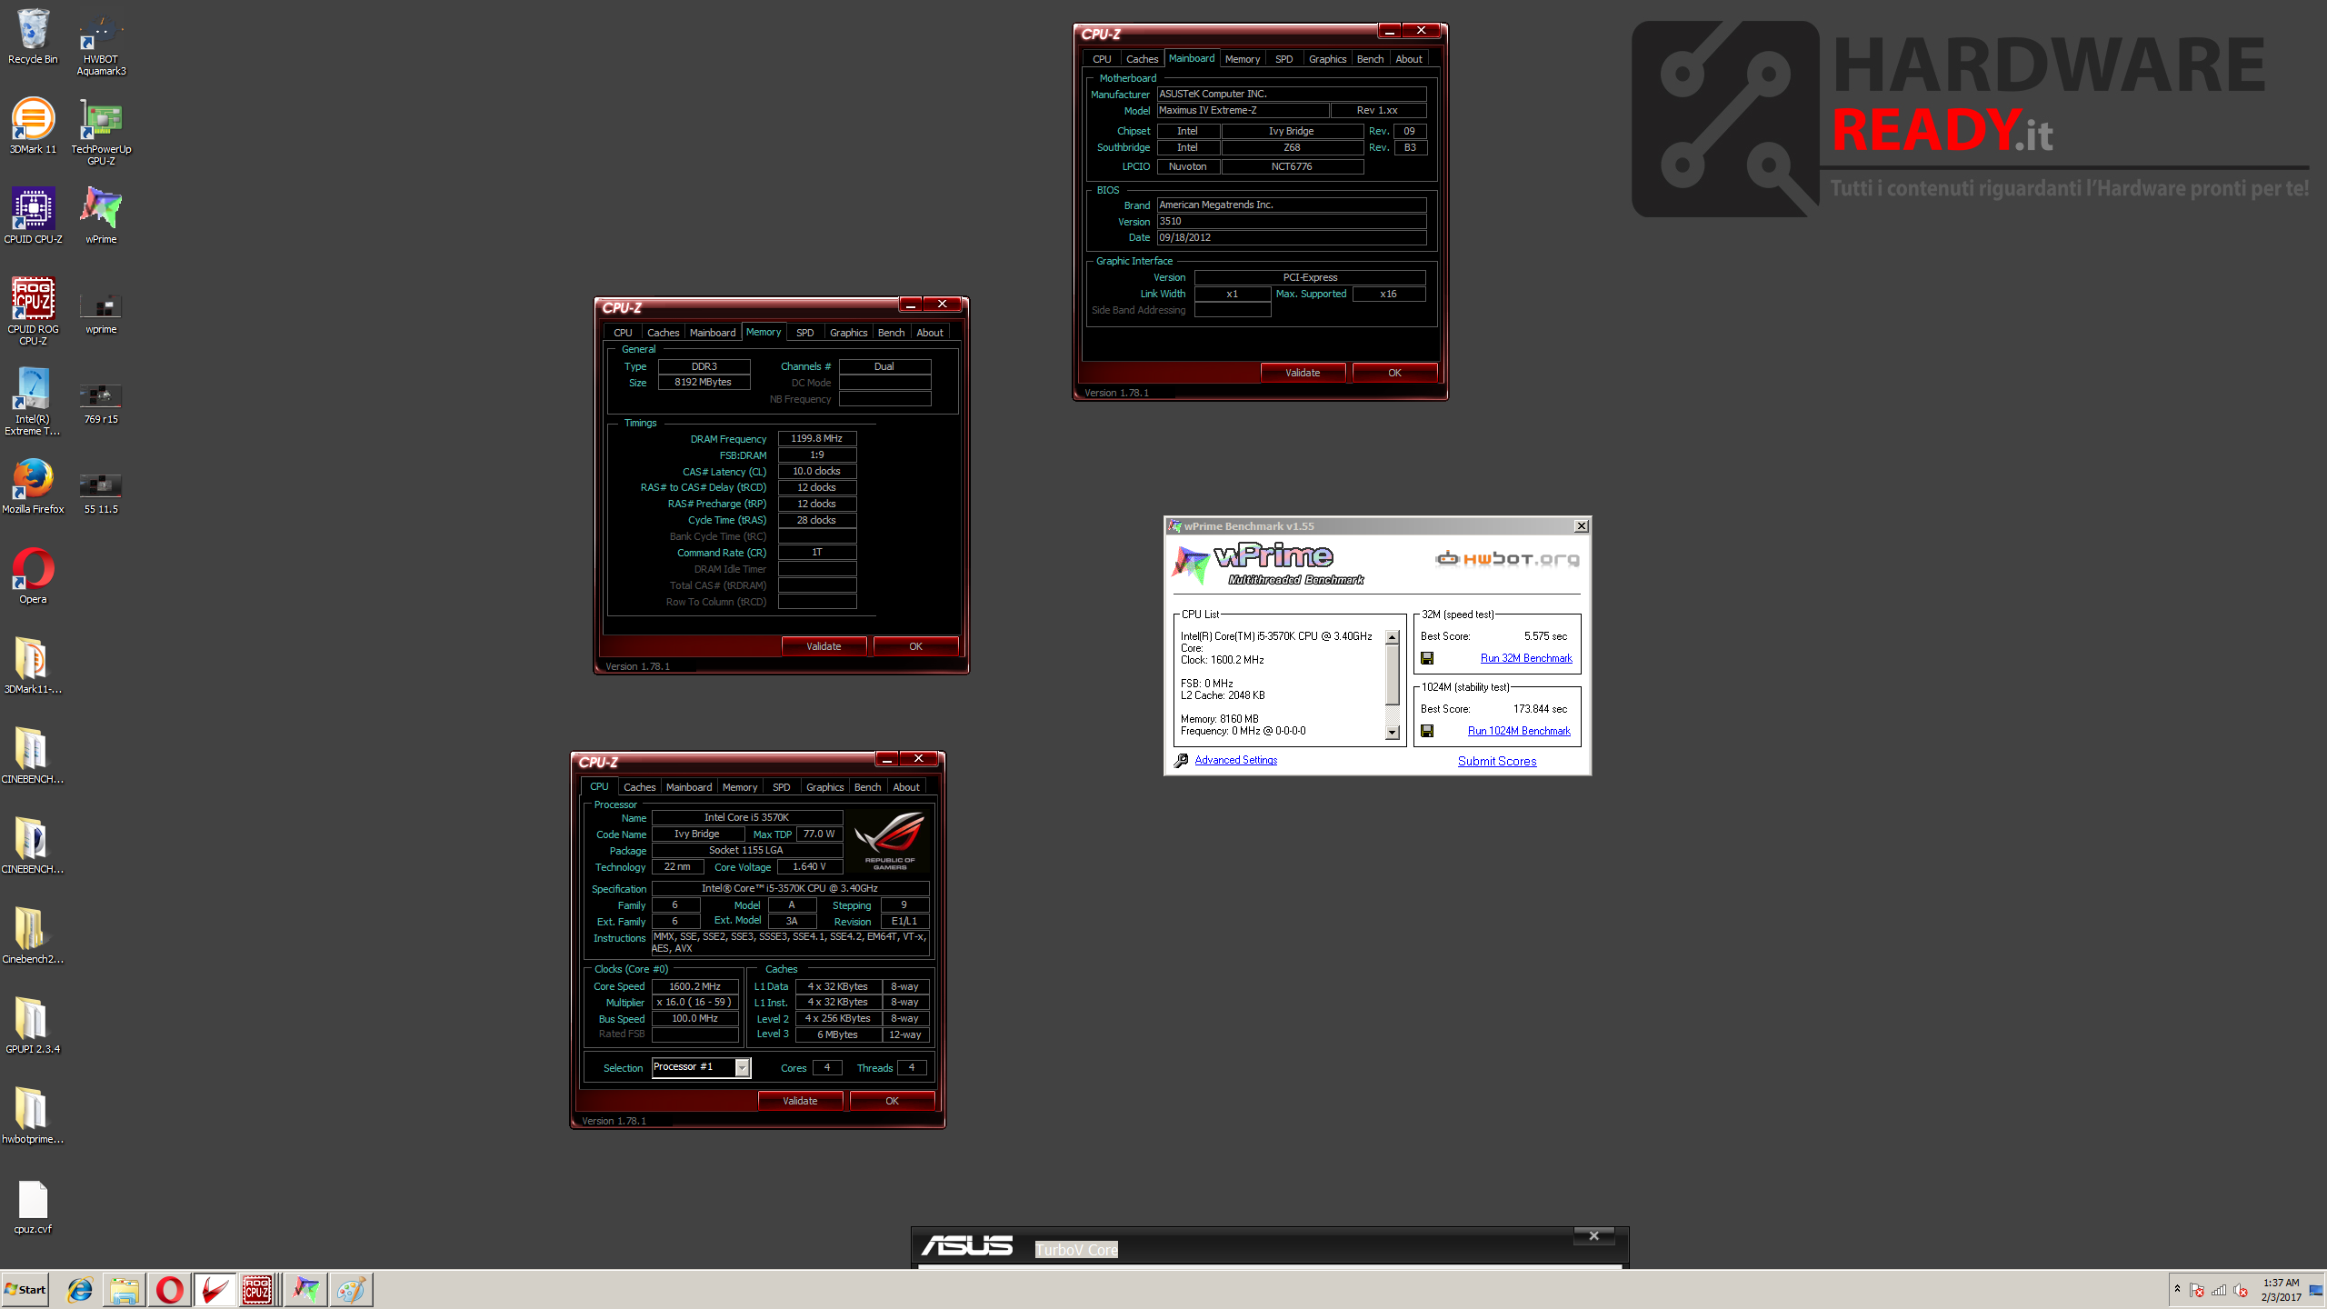Click OK in Mainboard CPU-Z window
Screen dimensions: 2327x1309
point(1394,373)
